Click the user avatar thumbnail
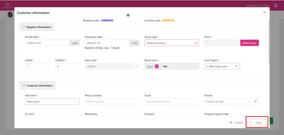Image resolution: width=284 pixels, height=135 pixels. 10,15
